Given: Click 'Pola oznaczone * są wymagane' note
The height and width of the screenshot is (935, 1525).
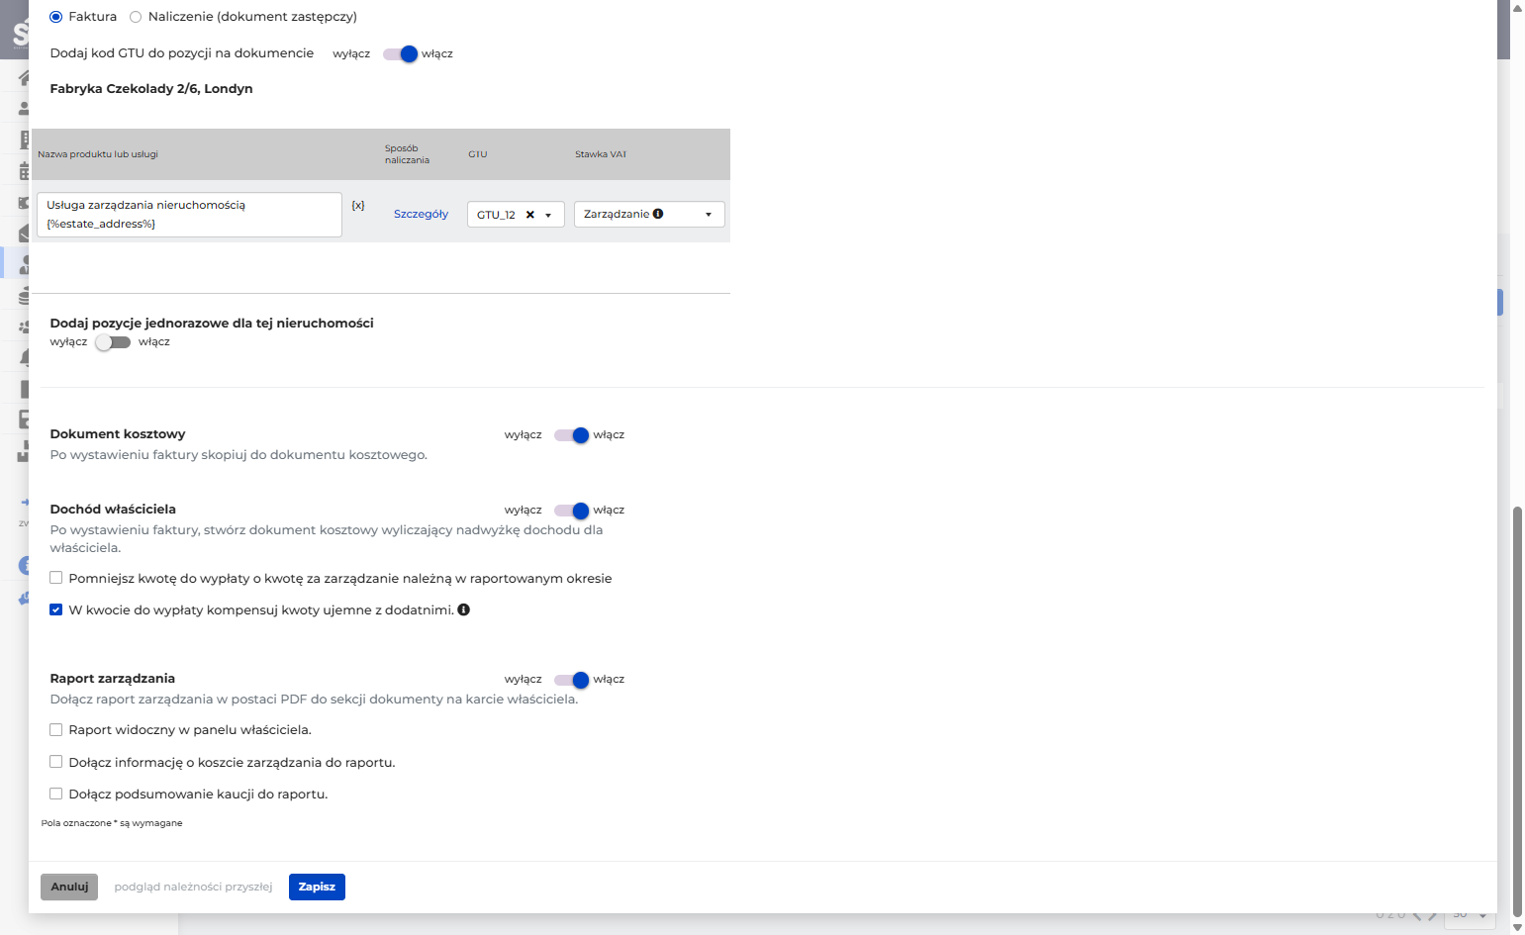Looking at the screenshot, I should coord(112,823).
